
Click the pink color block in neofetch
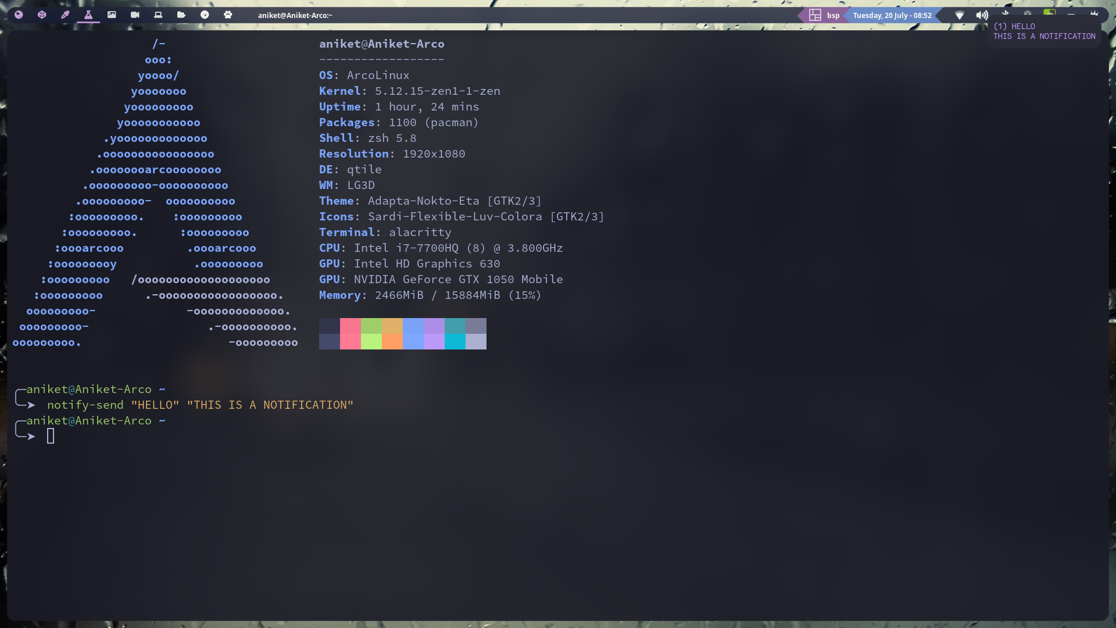(x=350, y=333)
